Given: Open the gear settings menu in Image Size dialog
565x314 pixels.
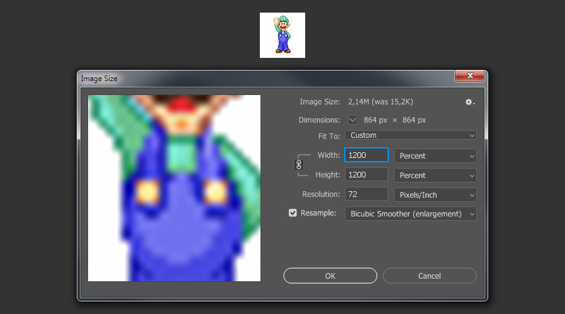Looking at the screenshot, I should click(x=469, y=103).
